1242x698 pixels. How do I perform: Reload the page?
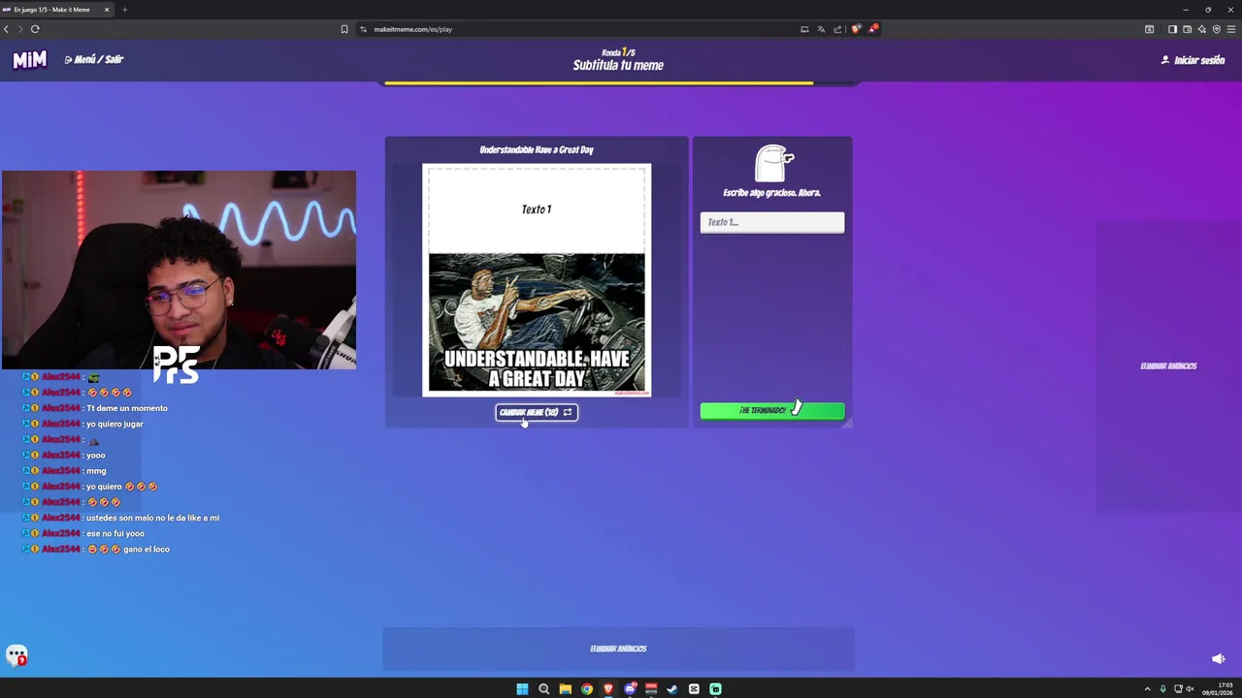click(35, 29)
